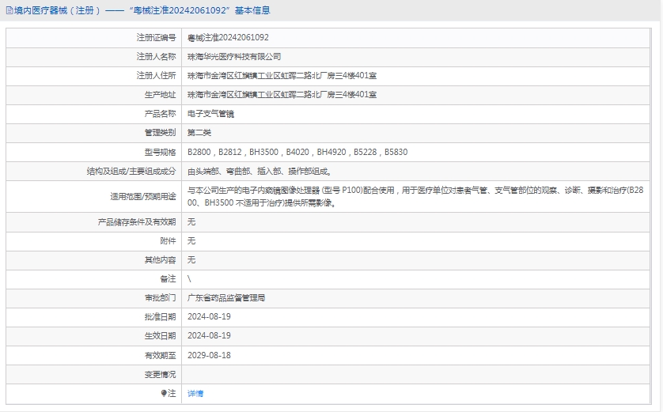Click approval department 广东省药品监督管理局
This screenshot has height=412, width=663.
click(226, 298)
